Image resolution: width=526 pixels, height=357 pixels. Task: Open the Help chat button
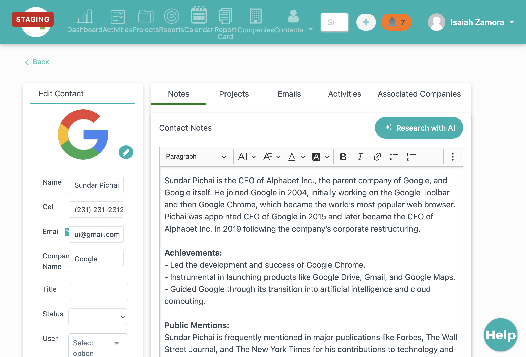coord(501,335)
